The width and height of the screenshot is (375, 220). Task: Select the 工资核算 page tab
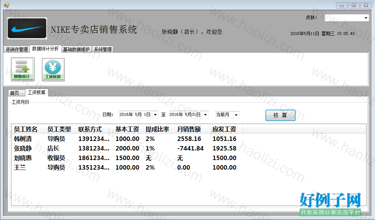point(37,92)
